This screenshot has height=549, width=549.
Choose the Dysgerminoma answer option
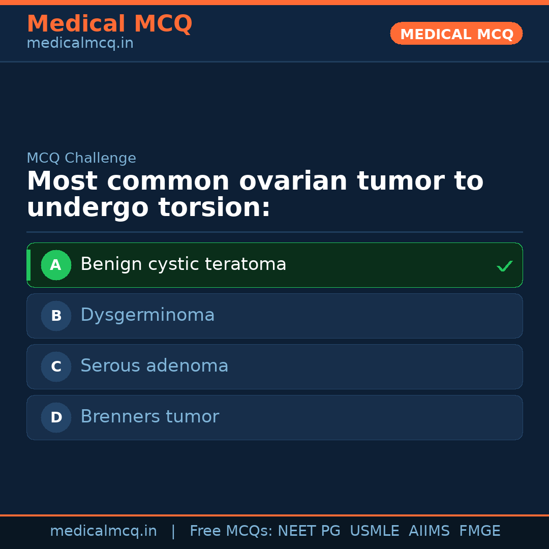pos(147,315)
